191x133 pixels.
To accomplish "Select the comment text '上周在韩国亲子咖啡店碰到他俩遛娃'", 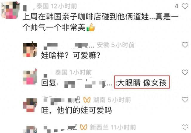I will coord(86,16).
